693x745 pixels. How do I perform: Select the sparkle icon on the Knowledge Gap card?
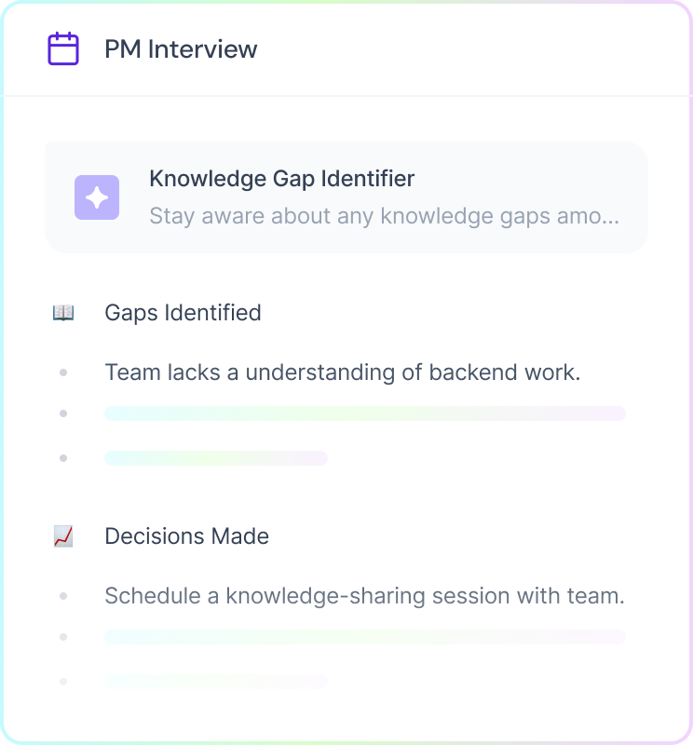97,196
